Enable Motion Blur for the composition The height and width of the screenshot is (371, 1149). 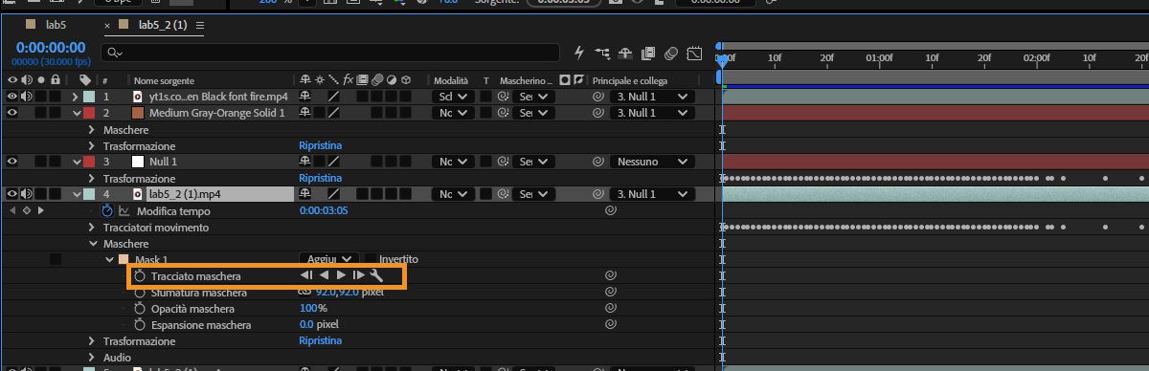pos(672,53)
